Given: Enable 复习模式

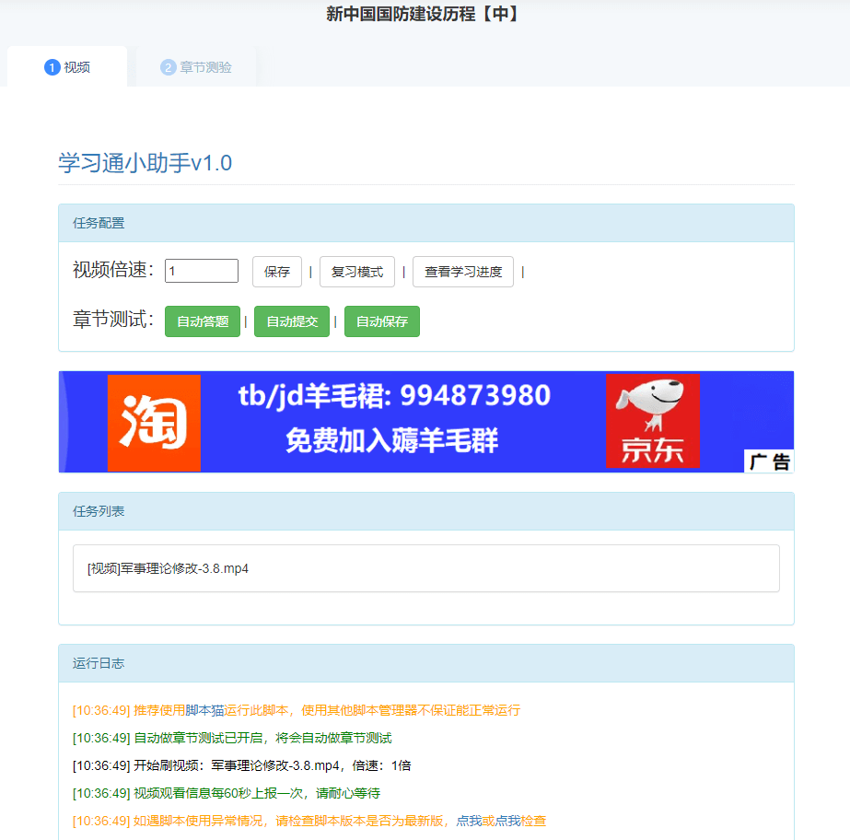Looking at the screenshot, I should click(x=357, y=272).
